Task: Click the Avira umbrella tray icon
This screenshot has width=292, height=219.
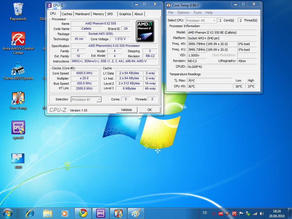Action: click(x=234, y=214)
